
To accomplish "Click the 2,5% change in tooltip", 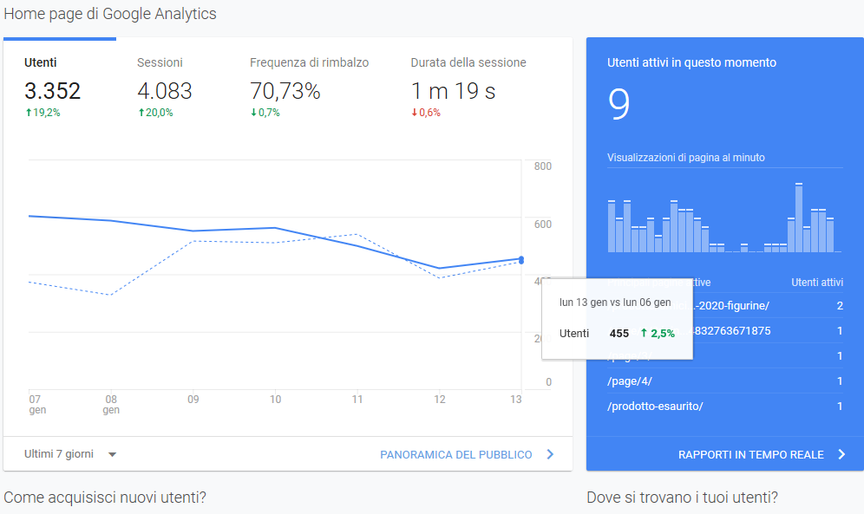I will (x=658, y=333).
